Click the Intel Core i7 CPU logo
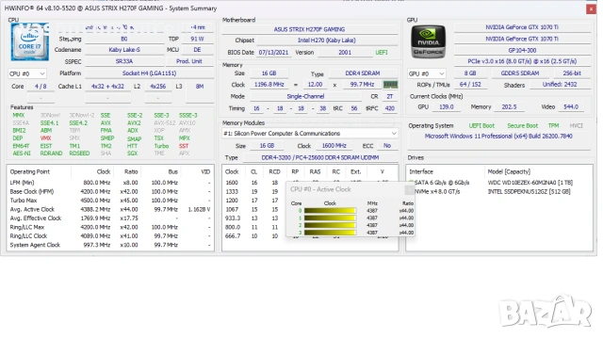The height and width of the screenshot is (339, 603). coord(29,41)
